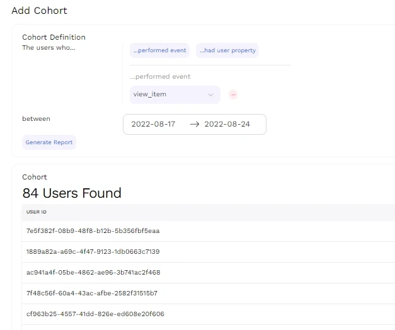395x330 pixels.
Task: Open the view_item event dropdown
Action: (175, 94)
